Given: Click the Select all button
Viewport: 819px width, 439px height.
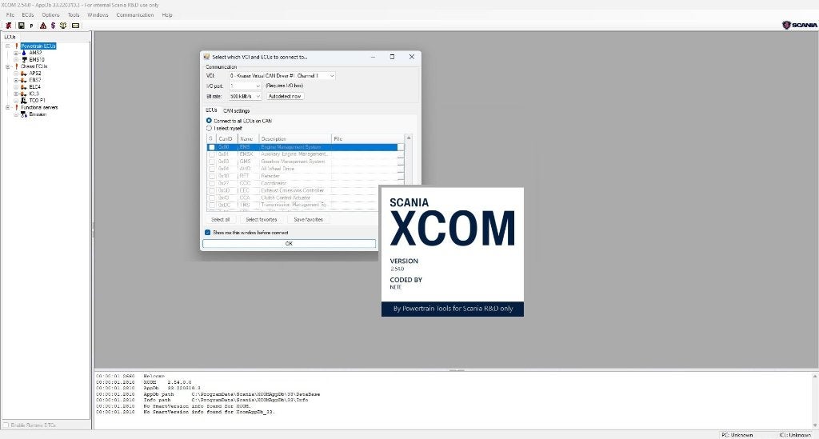Looking at the screenshot, I should coord(221,220).
